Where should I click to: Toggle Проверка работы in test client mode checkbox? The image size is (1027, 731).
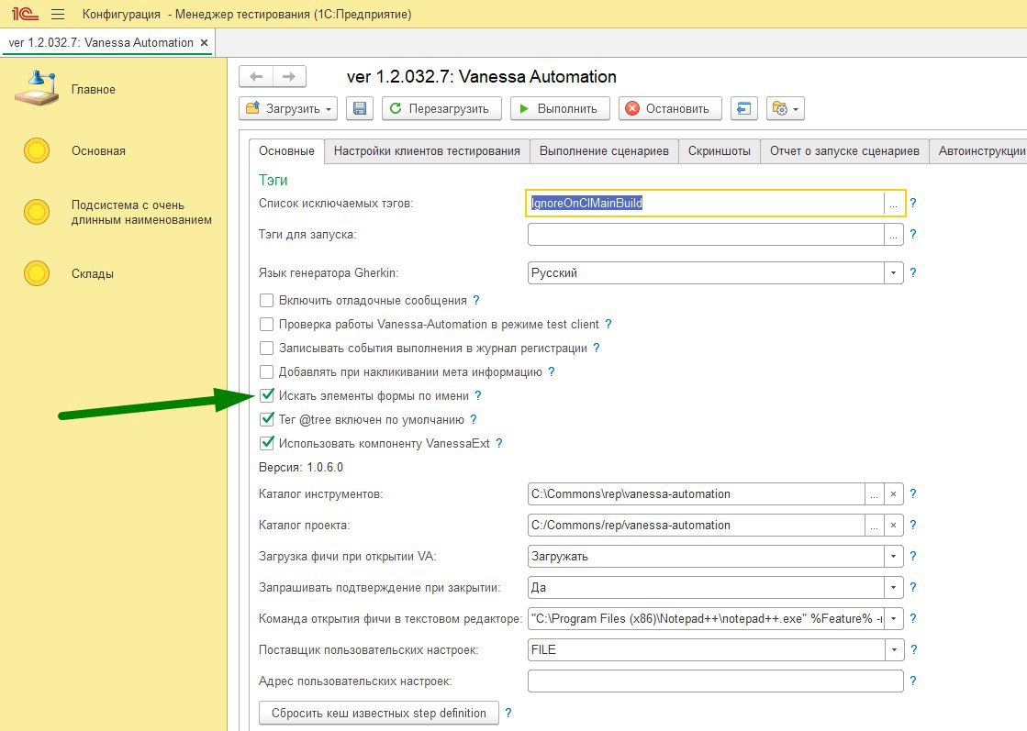[266, 324]
